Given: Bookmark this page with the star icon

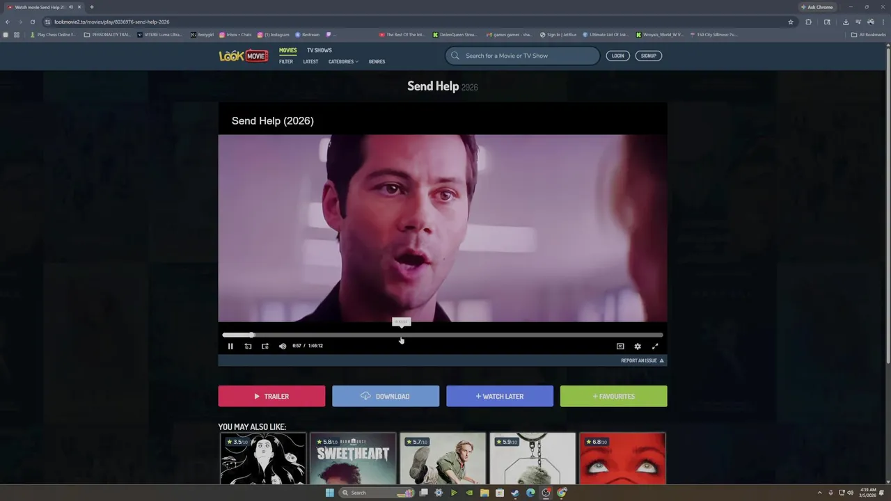Looking at the screenshot, I should click(791, 22).
